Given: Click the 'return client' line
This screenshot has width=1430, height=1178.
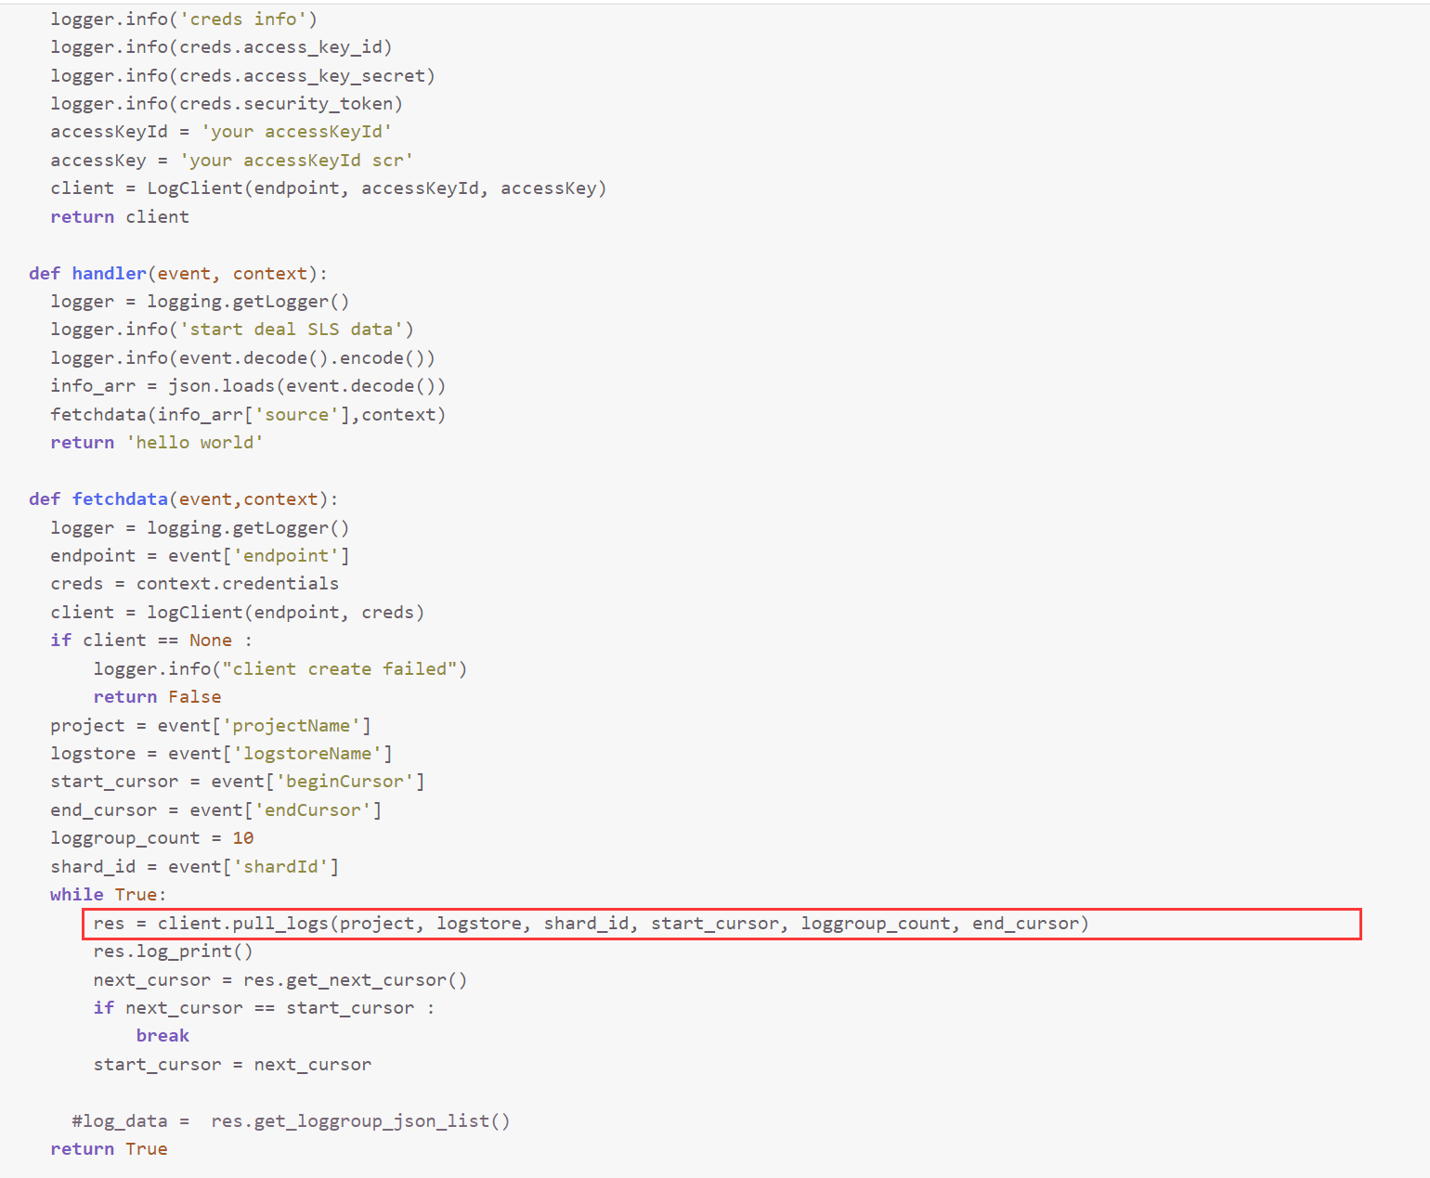Looking at the screenshot, I should pyautogui.click(x=120, y=217).
